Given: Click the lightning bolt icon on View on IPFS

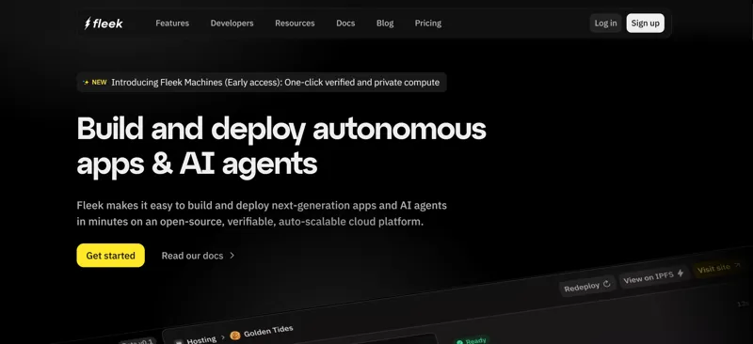Looking at the screenshot, I should [680, 274].
